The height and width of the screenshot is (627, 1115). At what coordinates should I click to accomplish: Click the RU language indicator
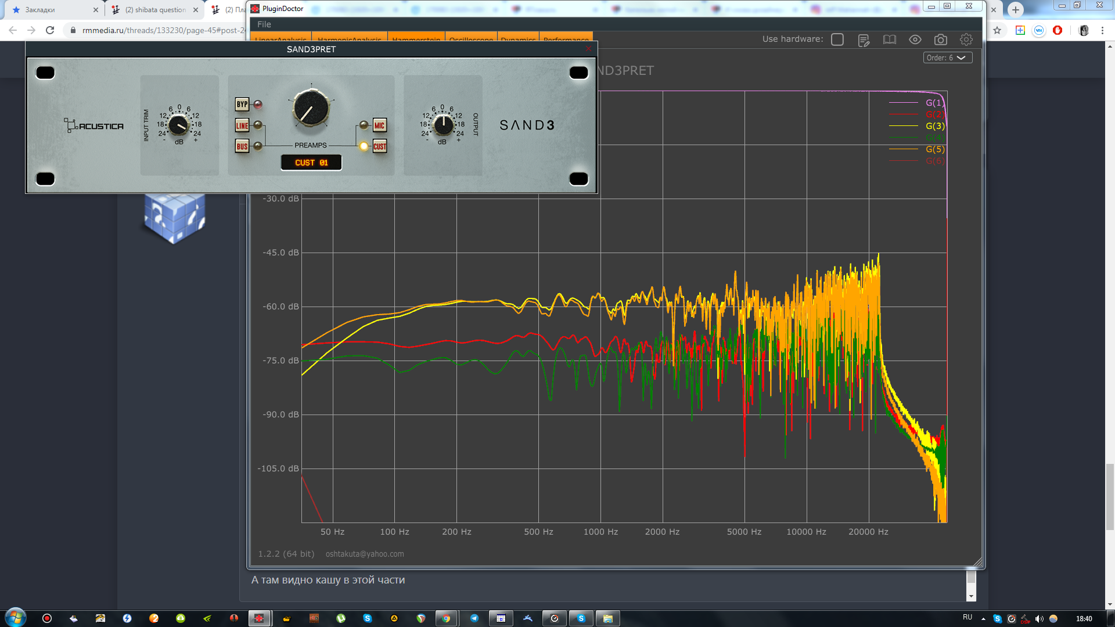[x=967, y=617]
